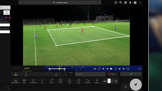Image resolution: width=162 pixels, height=91 pixels.
Task: Choose the Space tool
Action: coord(79,81)
